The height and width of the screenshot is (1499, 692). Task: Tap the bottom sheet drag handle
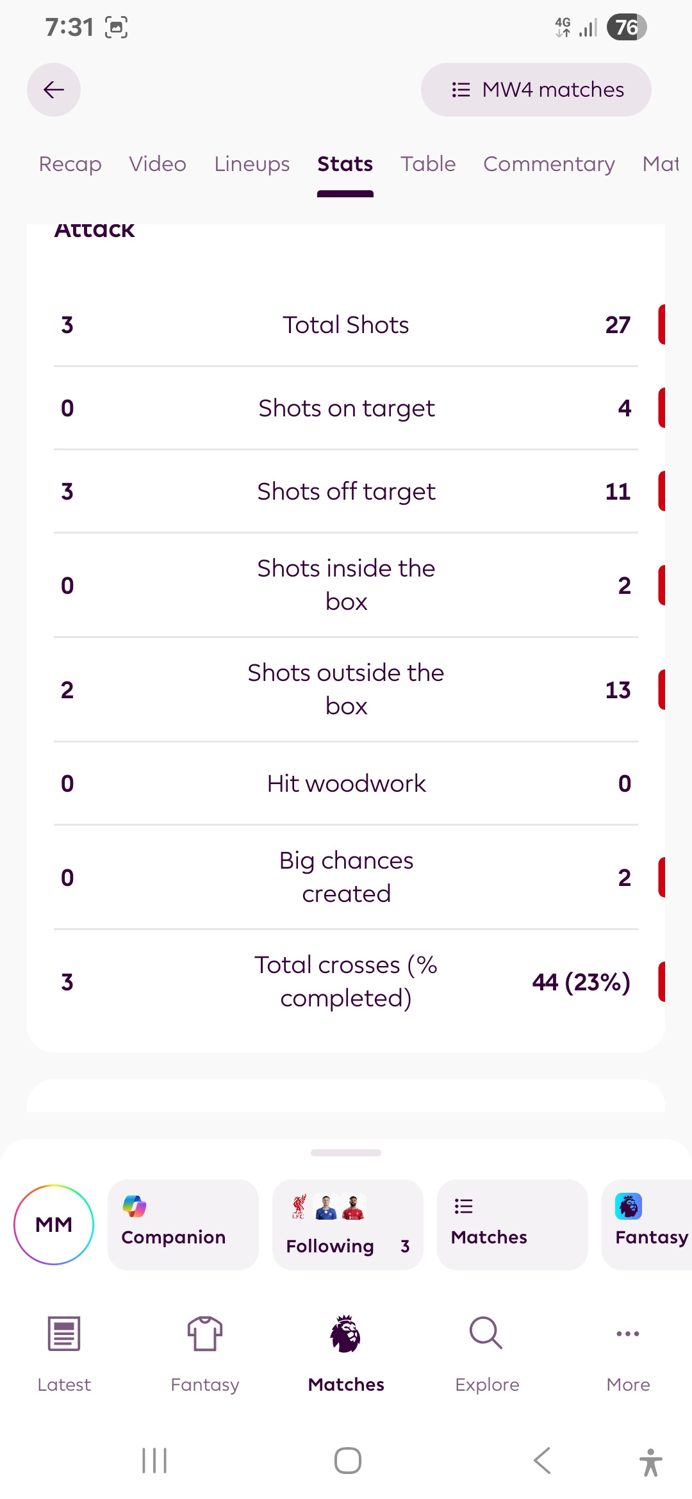click(x=346, y=1152)
